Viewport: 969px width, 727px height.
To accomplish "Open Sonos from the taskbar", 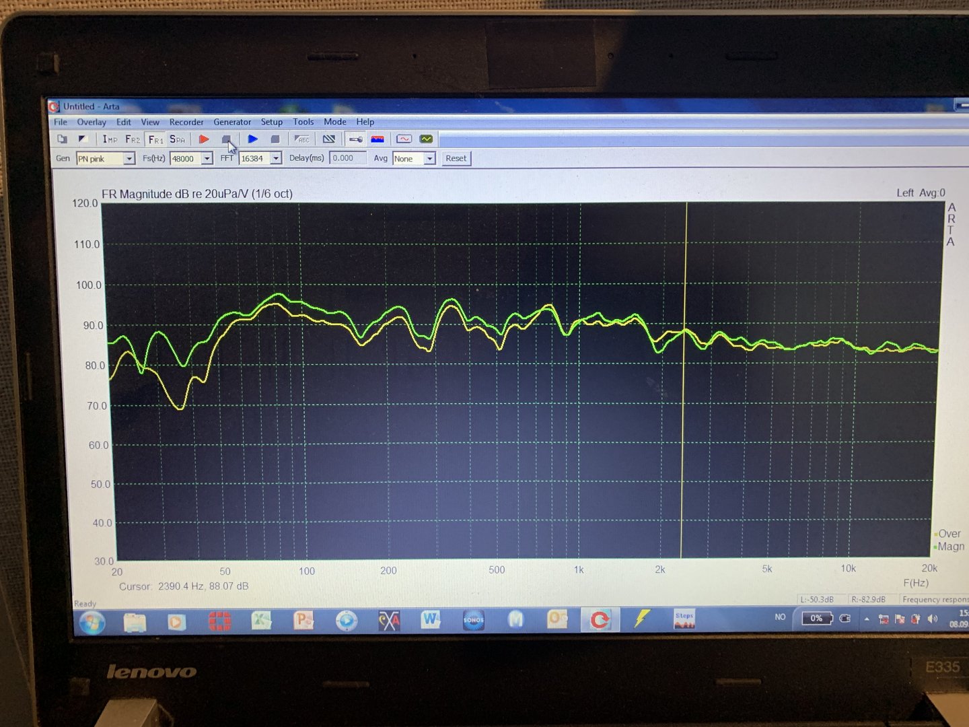I will (474, 619).
